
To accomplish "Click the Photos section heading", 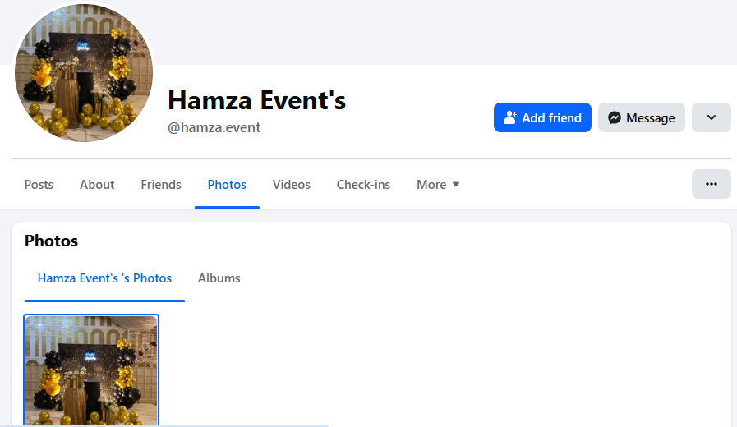I will tap(51, 241).
